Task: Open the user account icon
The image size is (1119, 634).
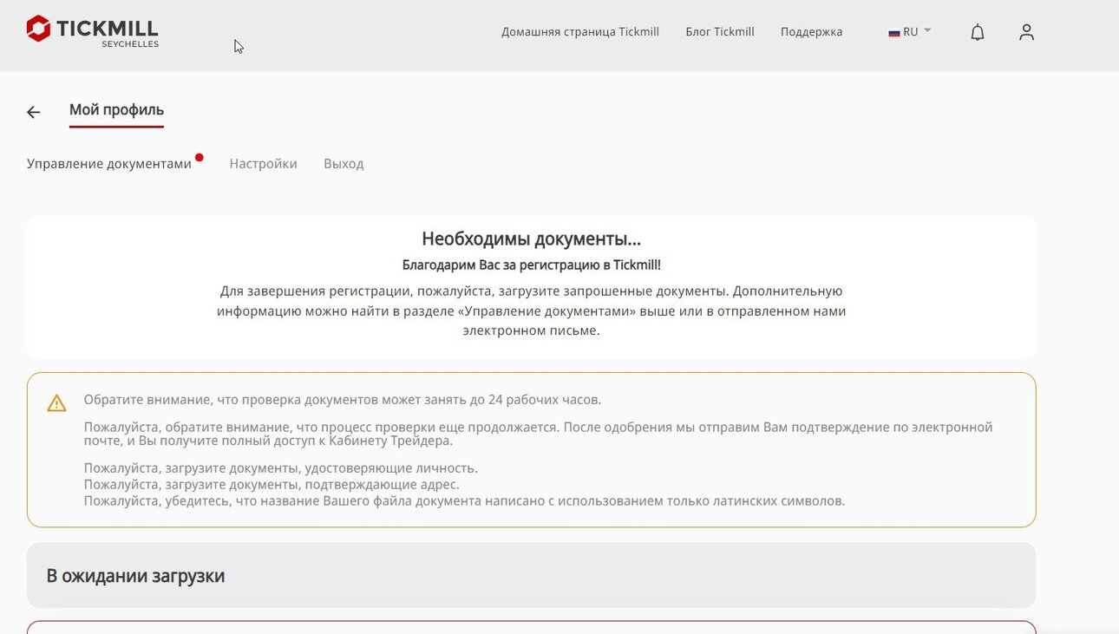Action: coord(1027,32)
